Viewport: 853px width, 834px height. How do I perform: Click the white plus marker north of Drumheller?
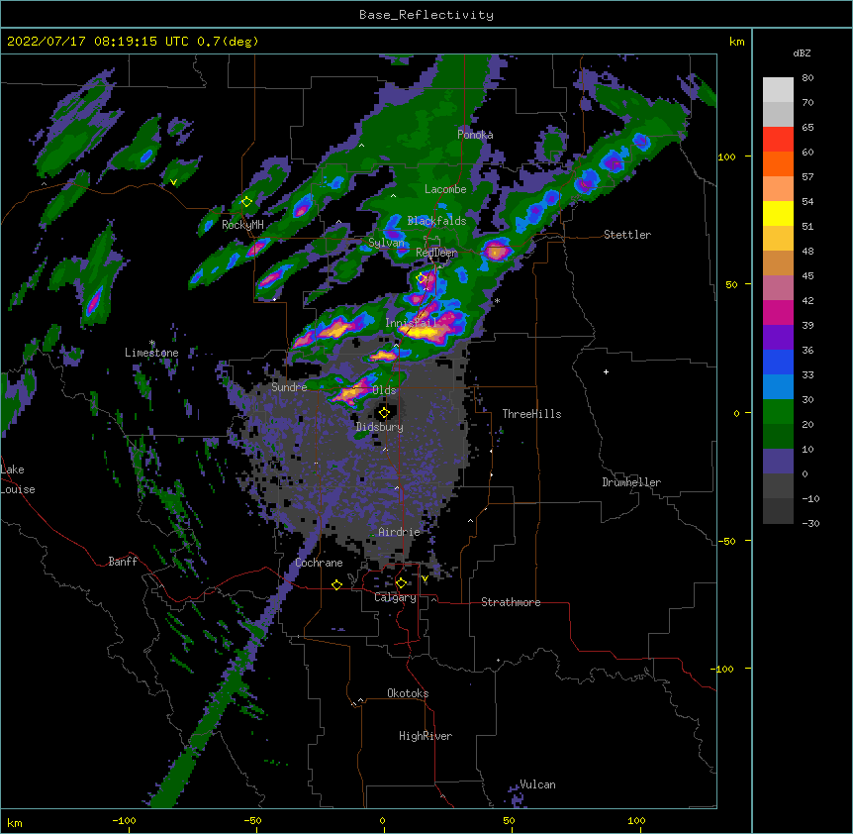606,371
